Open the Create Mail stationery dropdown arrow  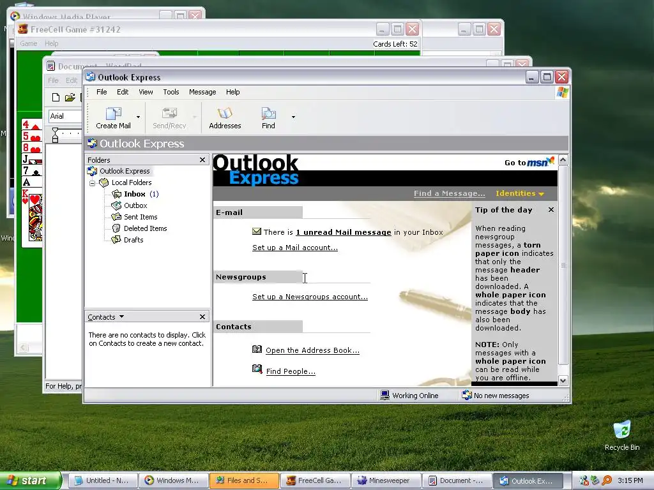tap(138, 117)
